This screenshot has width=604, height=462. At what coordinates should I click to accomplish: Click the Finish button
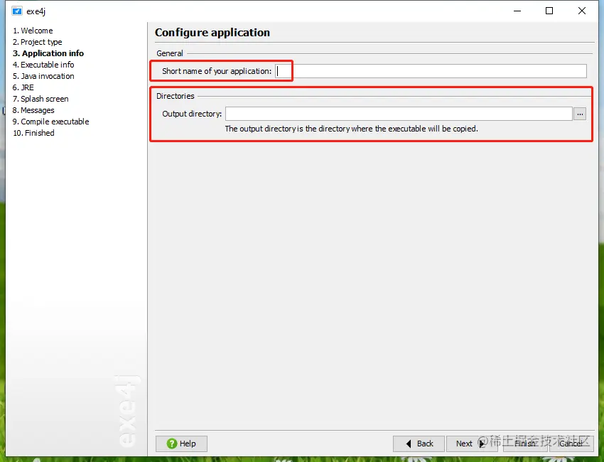(525, 444)
